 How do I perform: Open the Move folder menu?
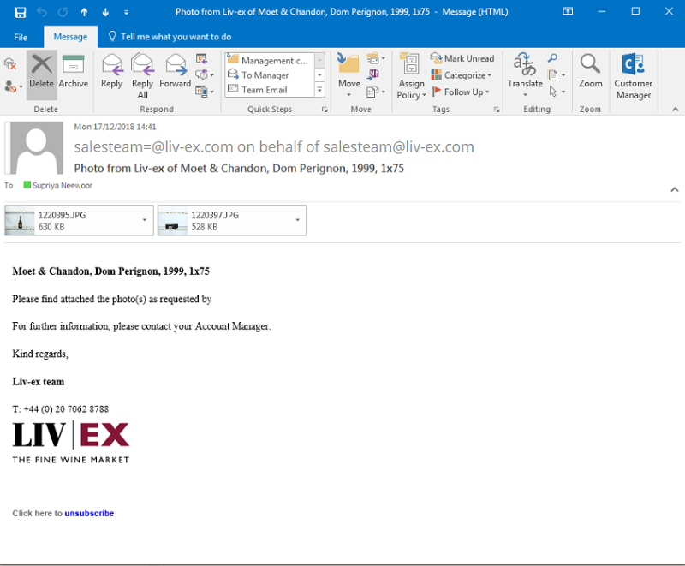click(x=349, y=75)
